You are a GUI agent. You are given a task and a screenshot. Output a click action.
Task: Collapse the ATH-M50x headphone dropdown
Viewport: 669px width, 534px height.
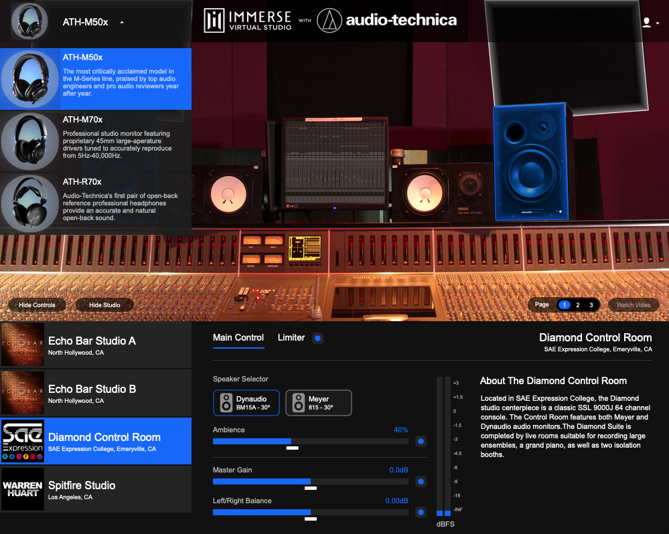(121, 22)
